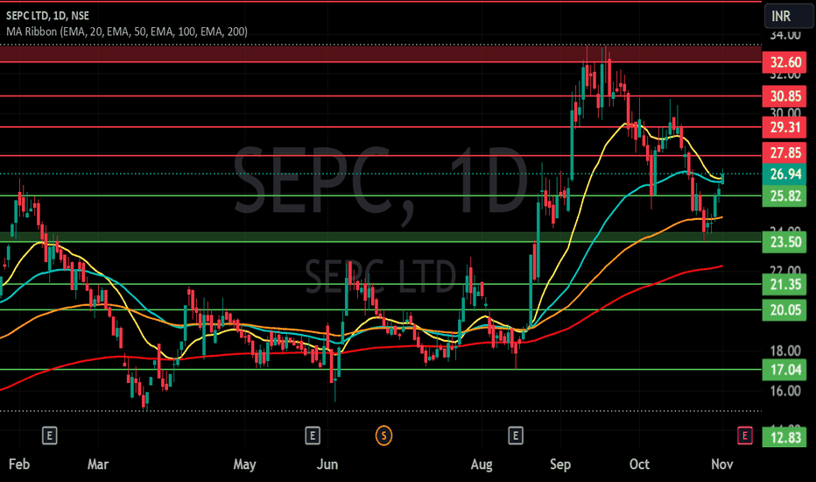Click the May label on time axis

coord(244,464)
